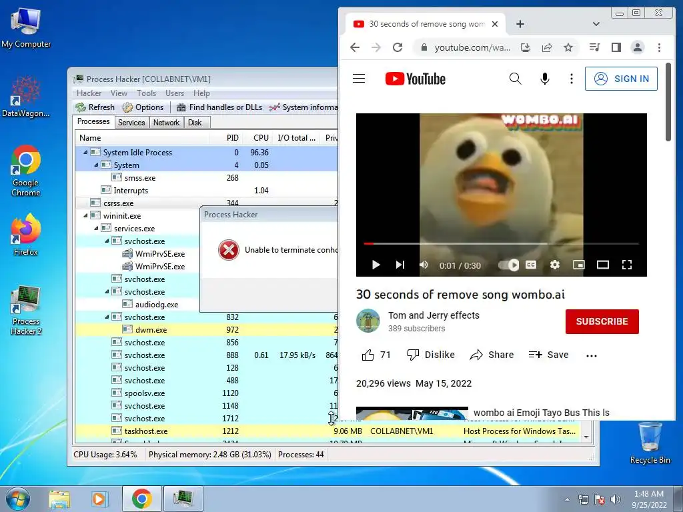This screenshot has height=512, width=683.
Task: Open Chrome media controls icon
Action: click(x=594, y=47)
